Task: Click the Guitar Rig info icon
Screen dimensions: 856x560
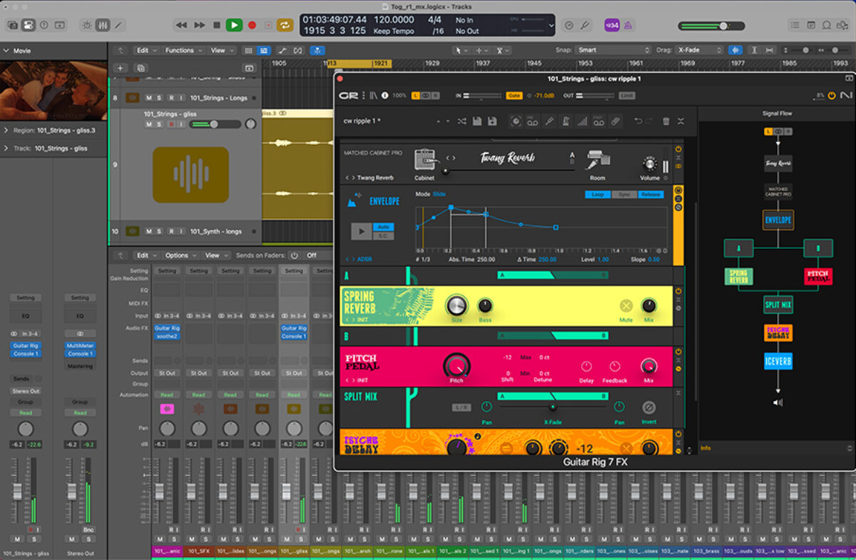Action: tap(385, 96)
